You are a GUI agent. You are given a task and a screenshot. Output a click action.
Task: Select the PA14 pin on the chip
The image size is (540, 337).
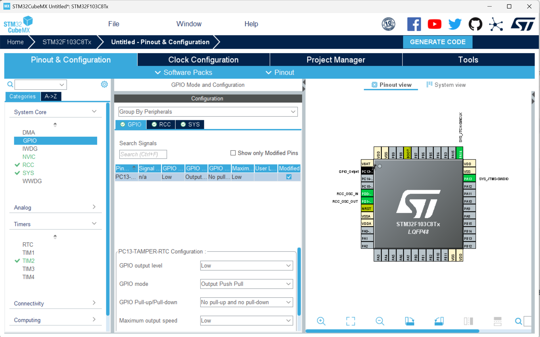click(459, 153)
